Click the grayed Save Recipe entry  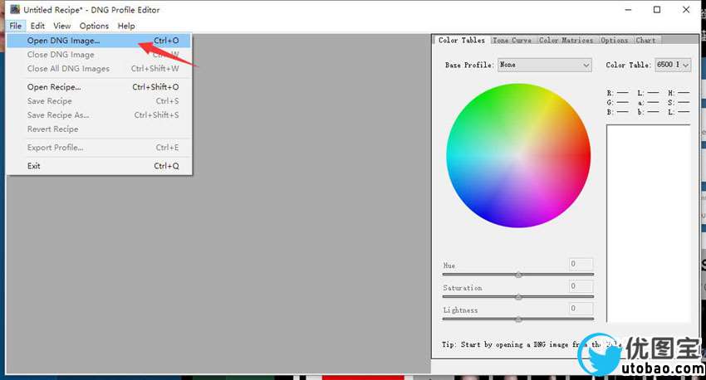tap(99, 100)
